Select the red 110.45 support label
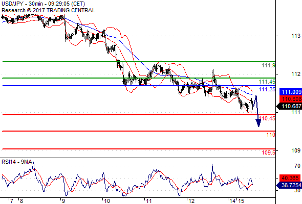Screen dimensions: 302x204 pos(267,118)
